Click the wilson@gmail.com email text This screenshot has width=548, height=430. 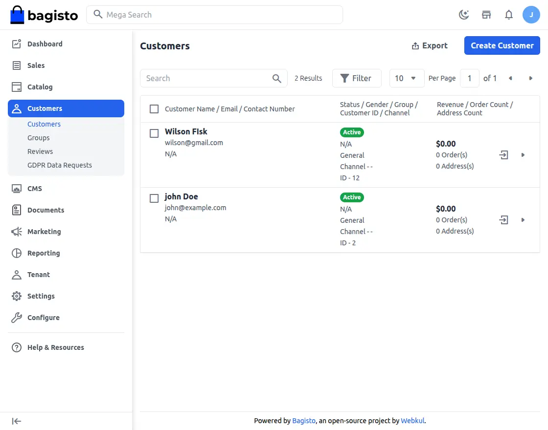194,143
